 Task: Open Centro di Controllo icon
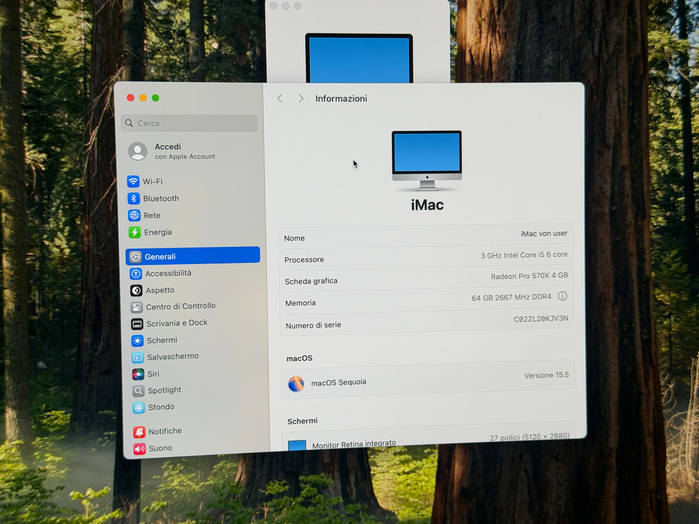pos(137,307)
